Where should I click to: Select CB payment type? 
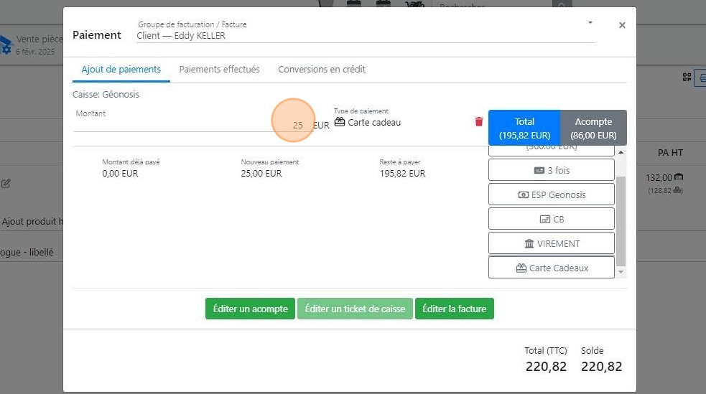click(551, 219)
